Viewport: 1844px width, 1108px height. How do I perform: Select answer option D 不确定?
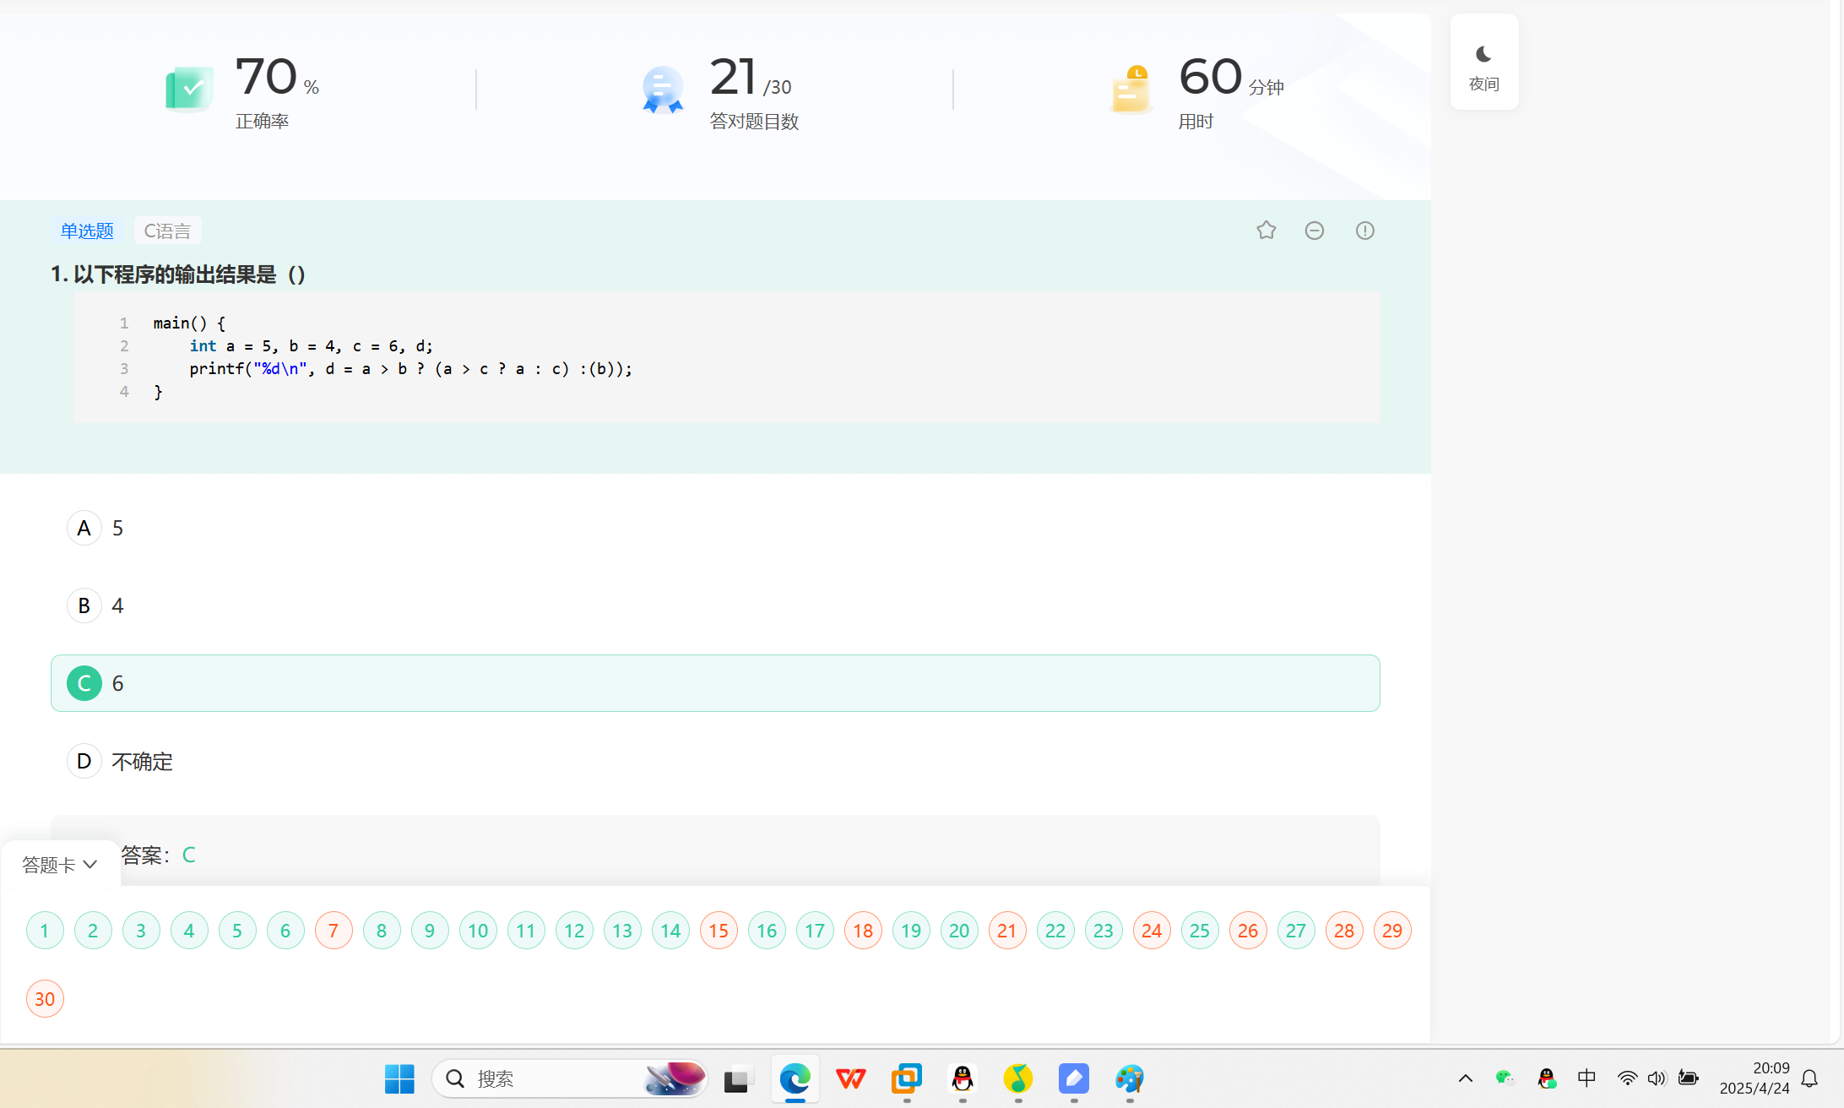[84, 761]
